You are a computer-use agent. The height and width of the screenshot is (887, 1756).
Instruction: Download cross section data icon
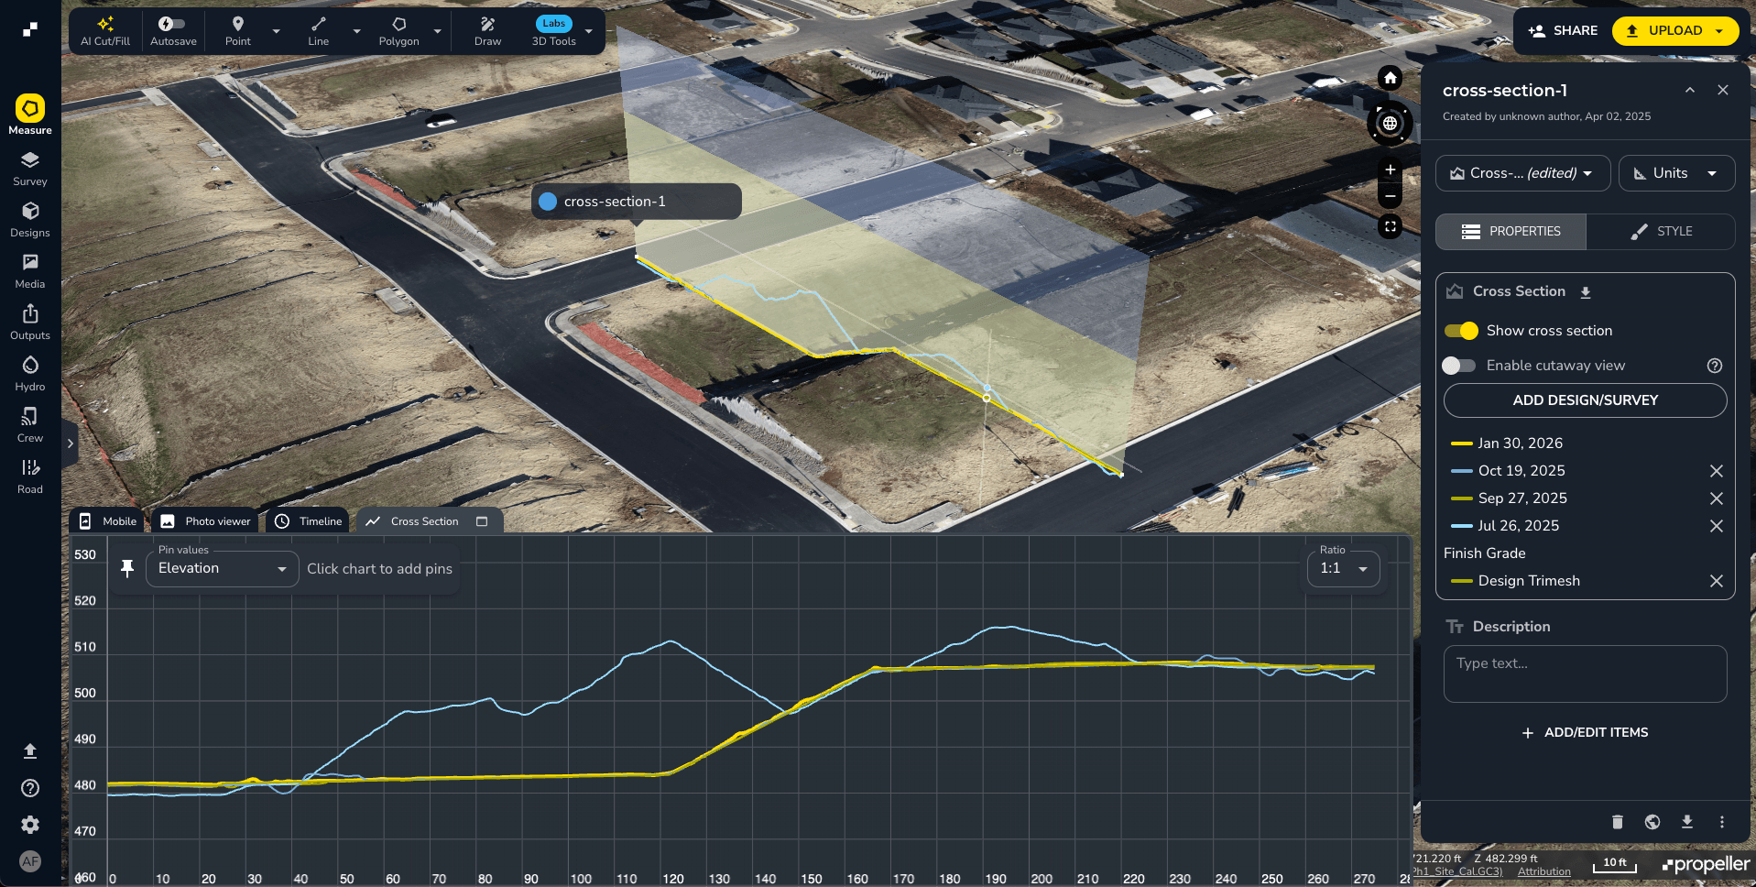(1586, 292)
